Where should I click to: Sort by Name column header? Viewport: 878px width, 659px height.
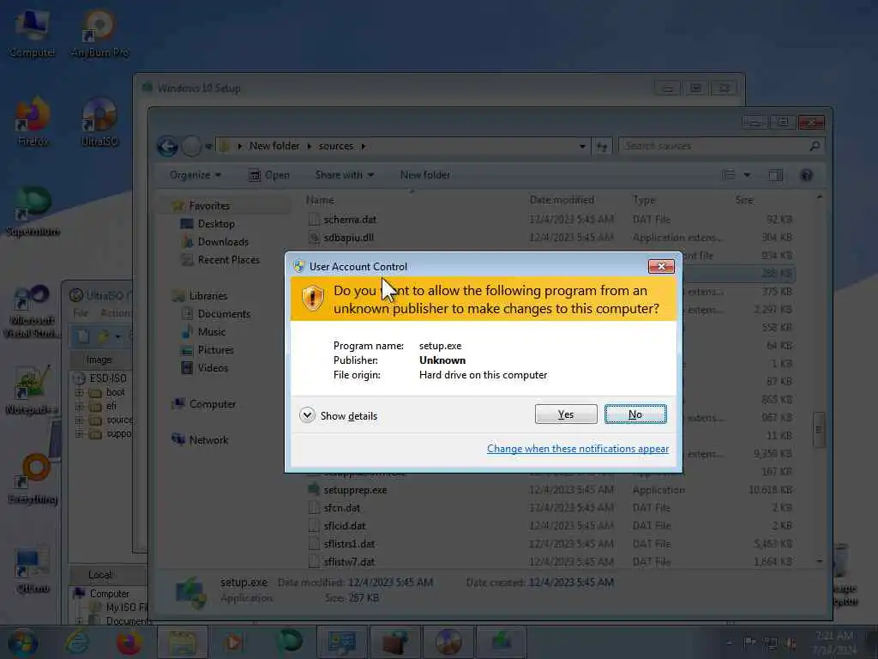[x=321, y=200]
